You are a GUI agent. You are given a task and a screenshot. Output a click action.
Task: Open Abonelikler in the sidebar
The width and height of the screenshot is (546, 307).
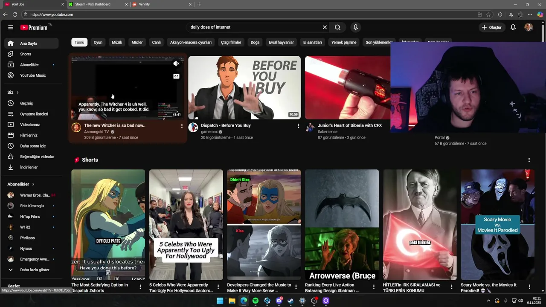point(32,65)
